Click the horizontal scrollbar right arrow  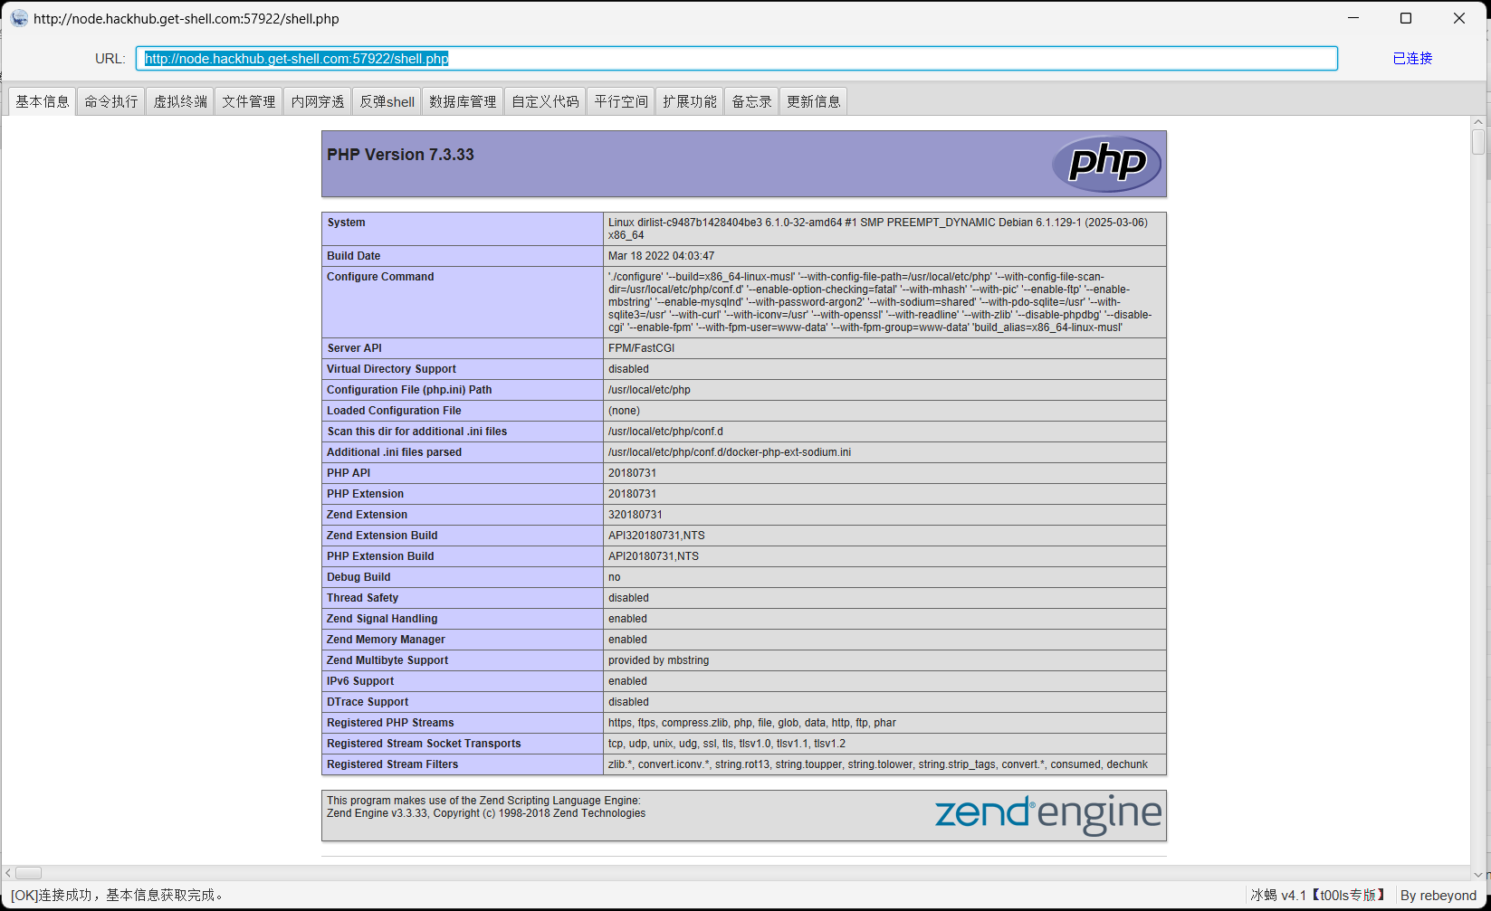(1464, 873)
